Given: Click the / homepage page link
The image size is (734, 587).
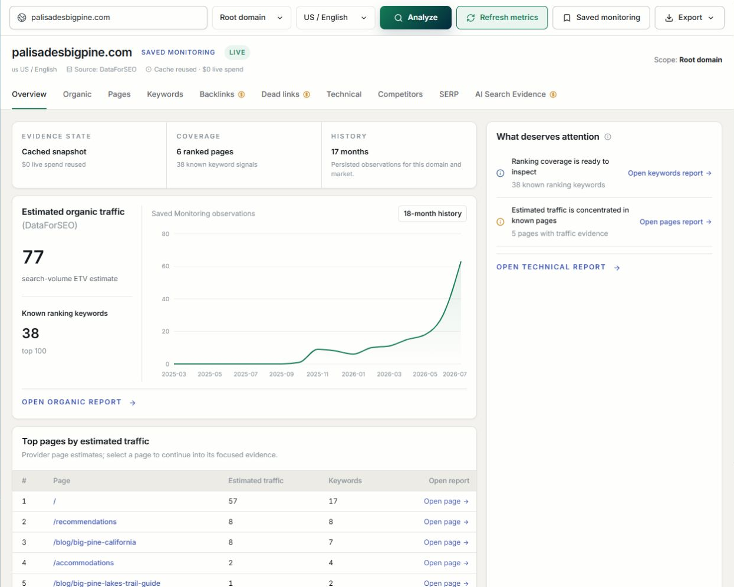Looking at the screenshot, I should [55, 502].
